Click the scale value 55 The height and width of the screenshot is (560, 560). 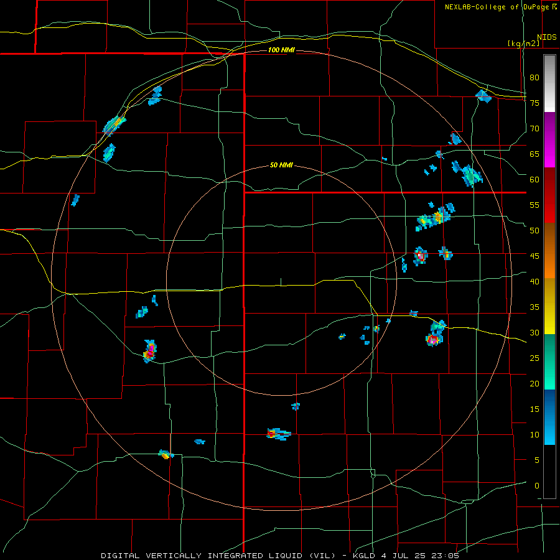(534, 205)
